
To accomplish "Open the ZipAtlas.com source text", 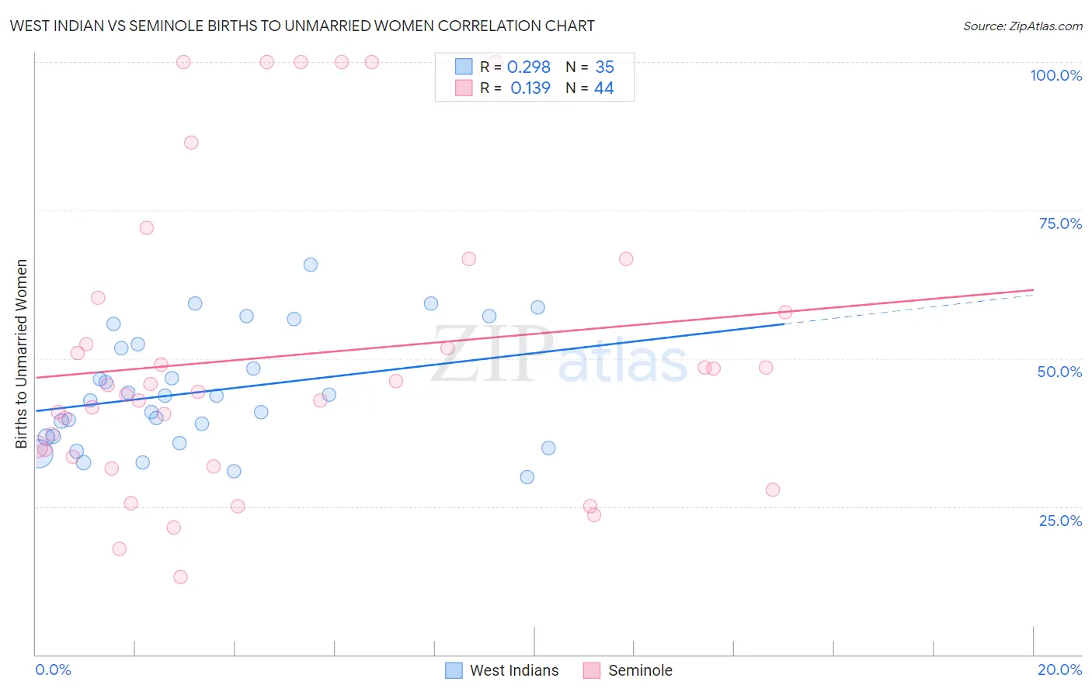I will [x=1023, y=26].
